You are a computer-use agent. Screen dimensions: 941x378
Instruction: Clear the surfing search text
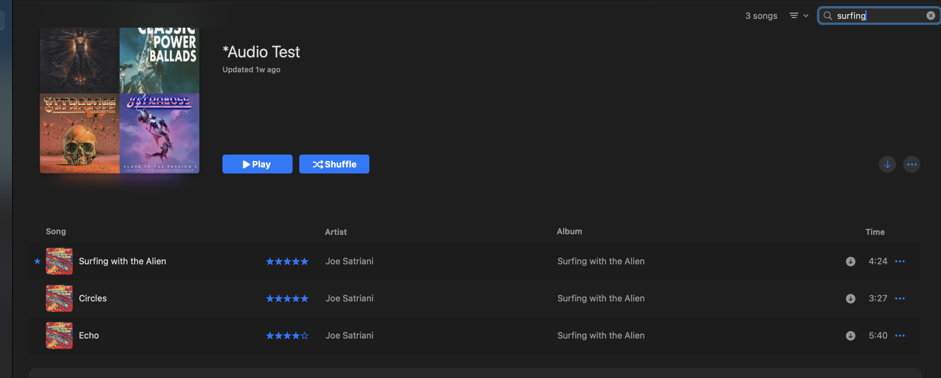931,16
